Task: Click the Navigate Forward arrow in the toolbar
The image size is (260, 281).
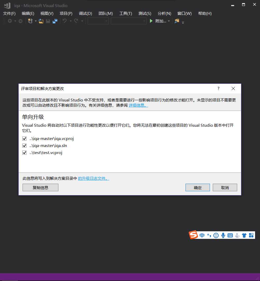Action: click(20, 21)
